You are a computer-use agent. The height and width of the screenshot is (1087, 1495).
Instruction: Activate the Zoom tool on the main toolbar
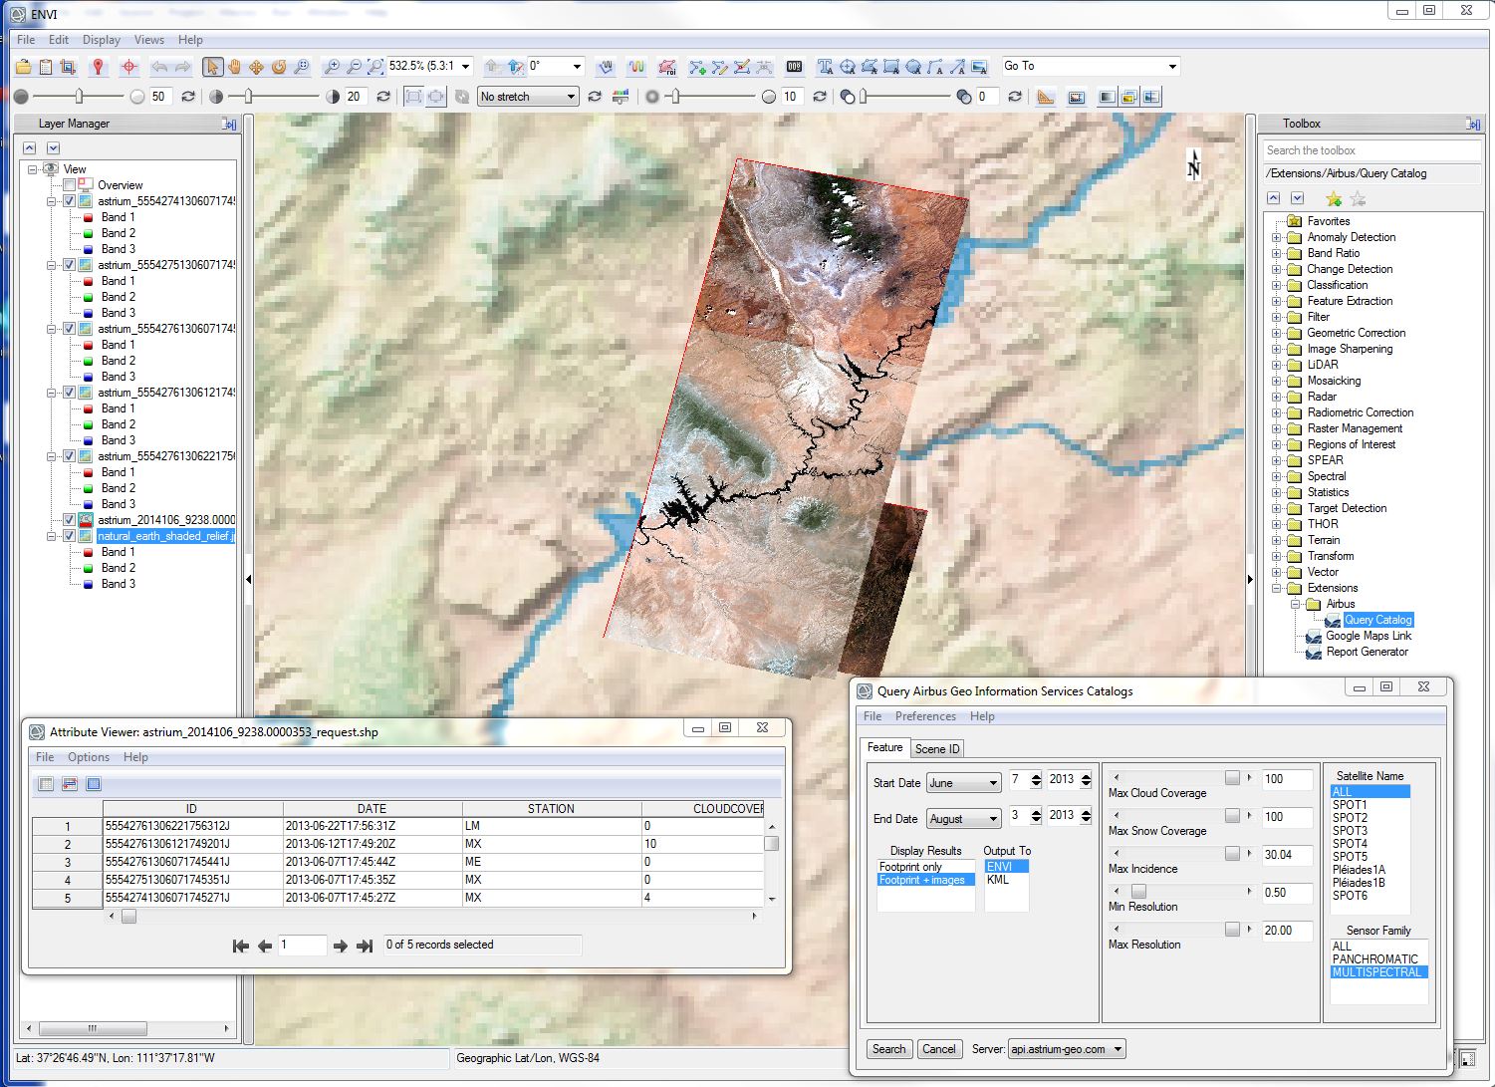[300, 66]
